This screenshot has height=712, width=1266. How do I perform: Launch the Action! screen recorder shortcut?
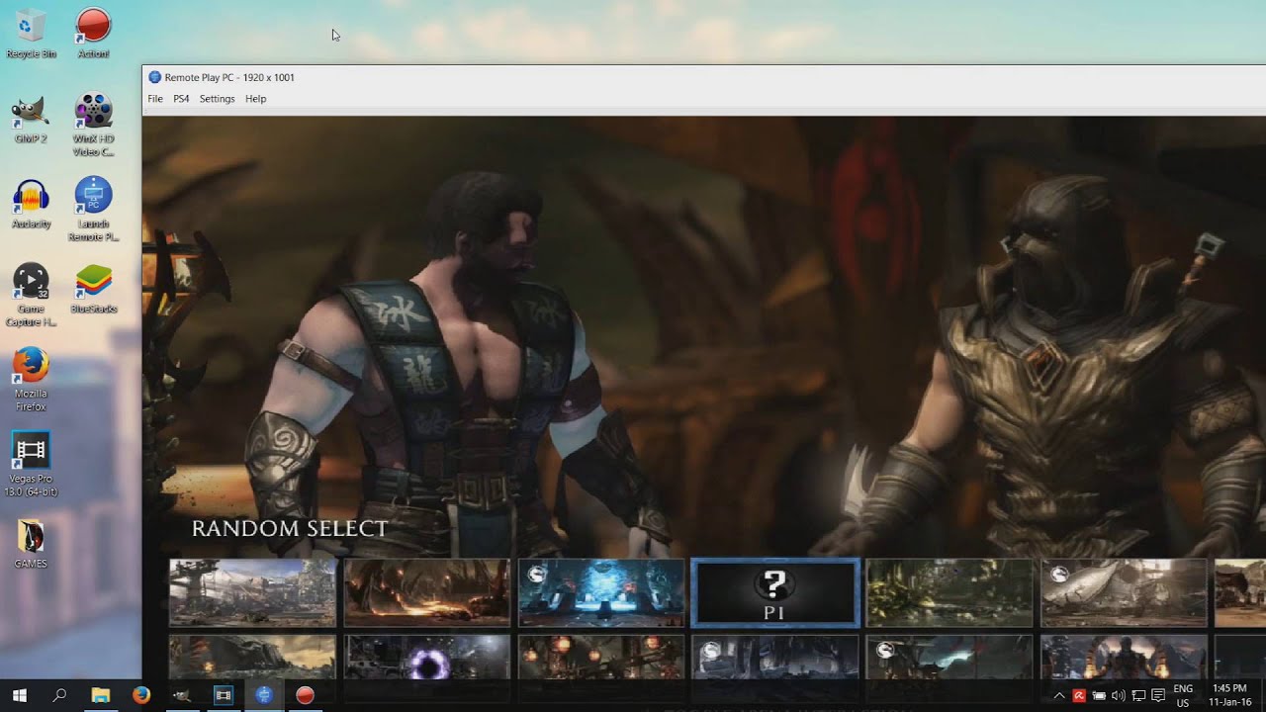click(x=93, y=33)
